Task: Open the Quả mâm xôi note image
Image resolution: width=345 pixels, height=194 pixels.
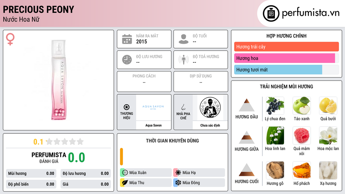Action: (302, 135)
